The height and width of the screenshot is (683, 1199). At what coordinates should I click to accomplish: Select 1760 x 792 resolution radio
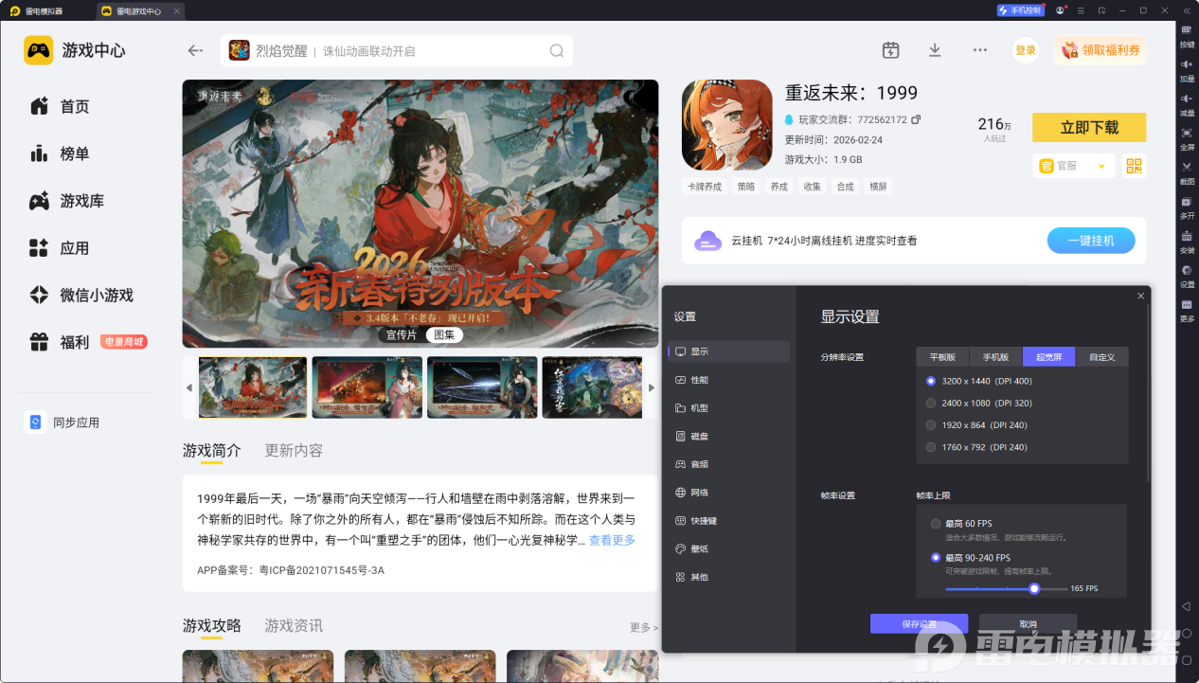pyautogui.click(x=931, y=447)
